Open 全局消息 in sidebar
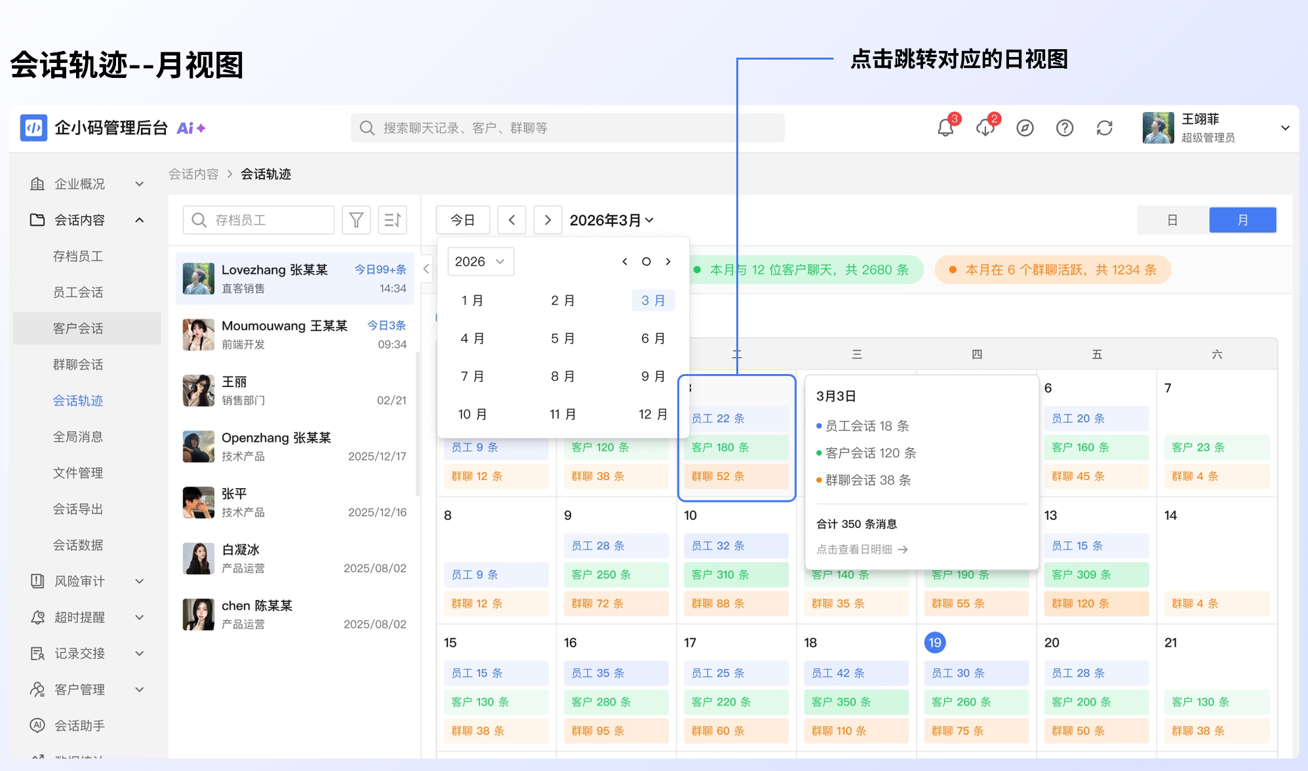This screenshot has height=771, width=1308. pos(78,436)
